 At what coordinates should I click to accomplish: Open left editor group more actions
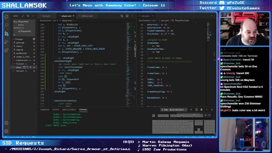coord(132,16)
